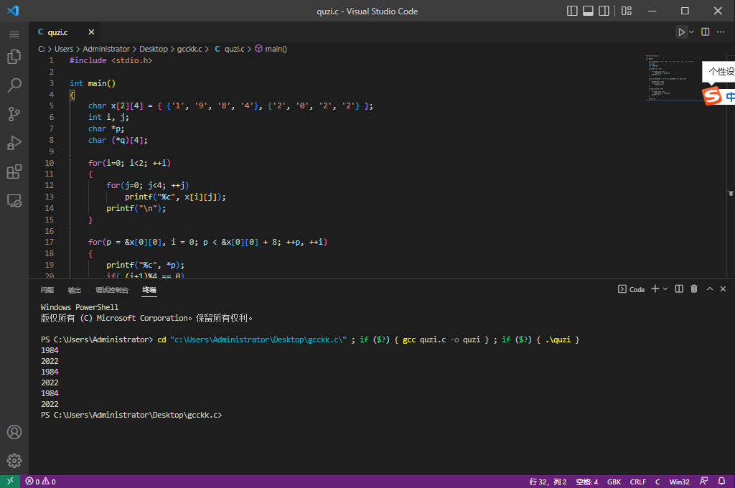The width and height of the screenshot is (735, 488).
Task: Click the CRLF line ending indicator
Action: pyautogui.click(x=637, y=482)
